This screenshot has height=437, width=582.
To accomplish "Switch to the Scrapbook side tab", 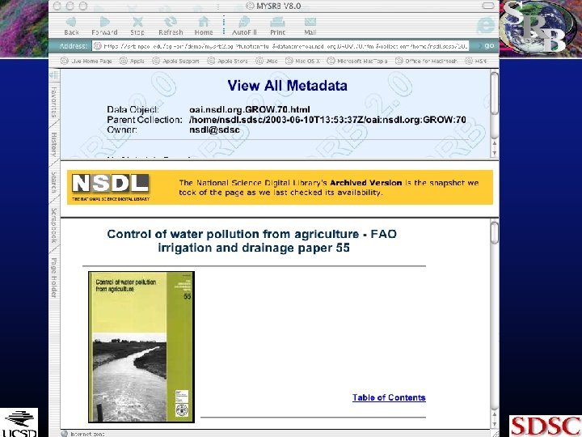I will [x=54, y=226].
